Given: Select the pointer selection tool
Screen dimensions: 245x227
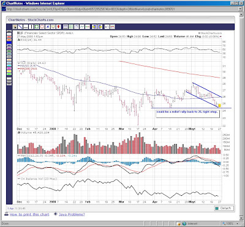Looking at the screenshot, I should coord(15,27).
